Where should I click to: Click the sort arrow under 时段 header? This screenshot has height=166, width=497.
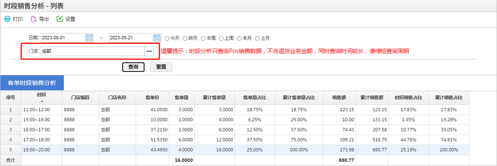point(42,101)
